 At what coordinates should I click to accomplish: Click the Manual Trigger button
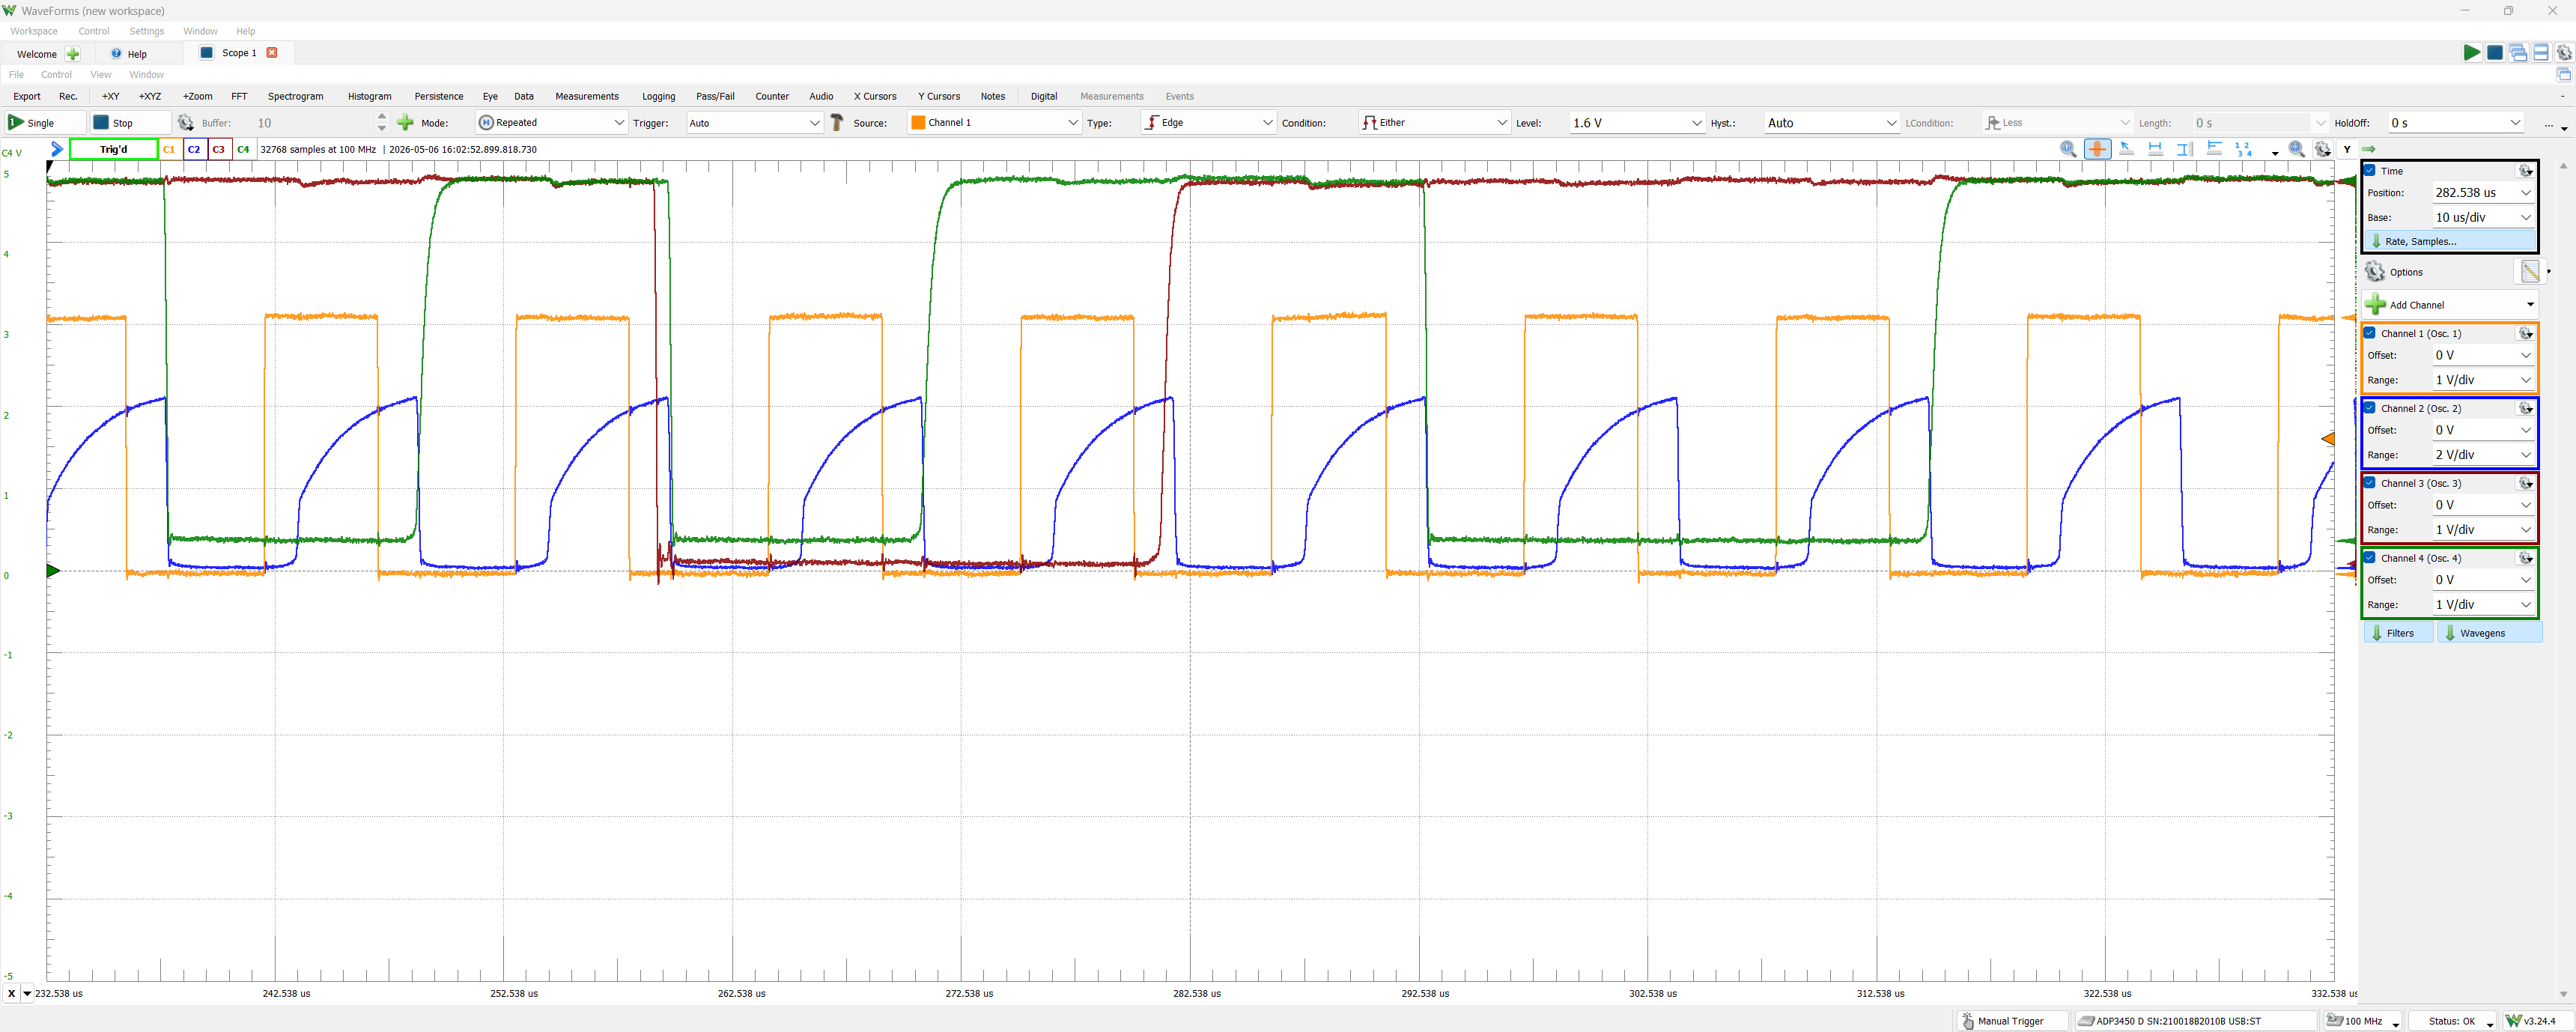click(x=2011, y=1021)
